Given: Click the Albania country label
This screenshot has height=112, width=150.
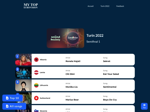Looking at the screenshot, I should [43, 60].
